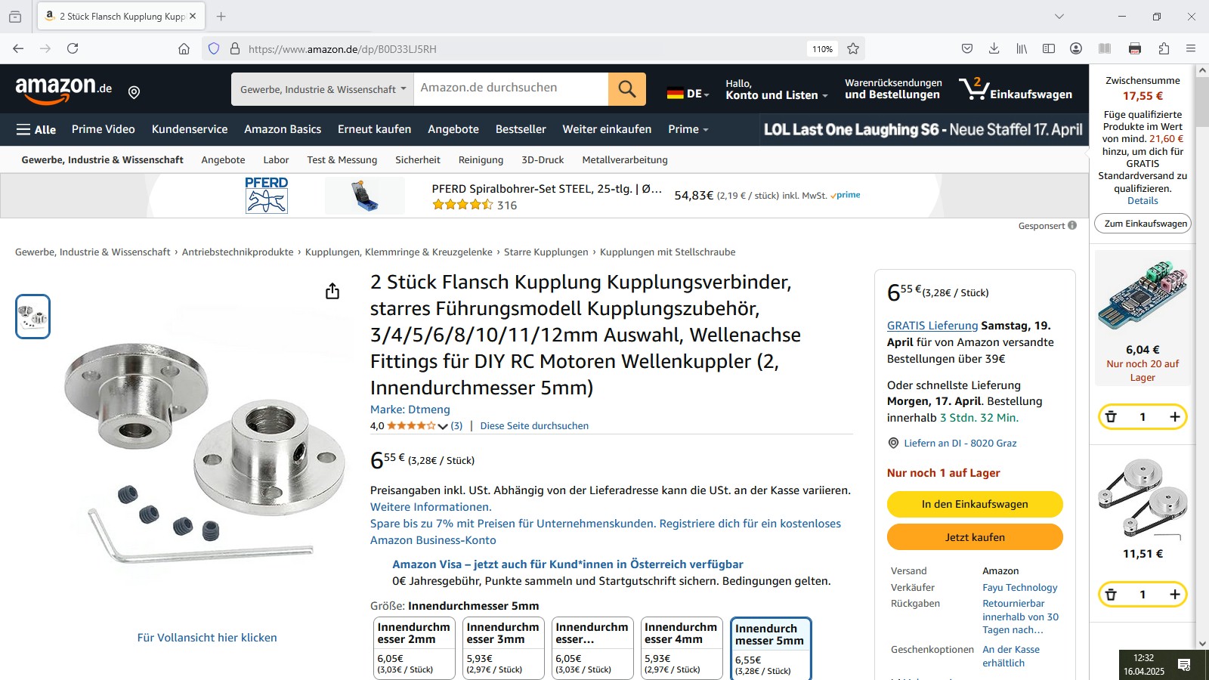Click the share icon above product image

click(x=332, y=292)
